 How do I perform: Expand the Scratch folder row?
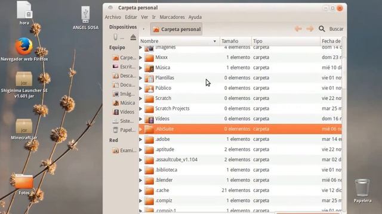click(x=141, y=99)
